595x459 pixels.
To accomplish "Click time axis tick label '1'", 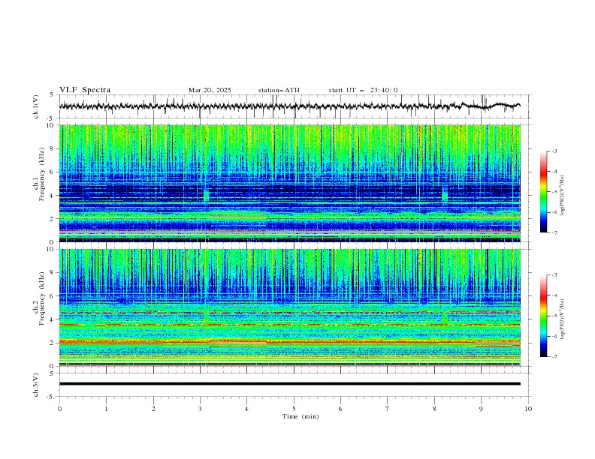I will coord(106,409).
